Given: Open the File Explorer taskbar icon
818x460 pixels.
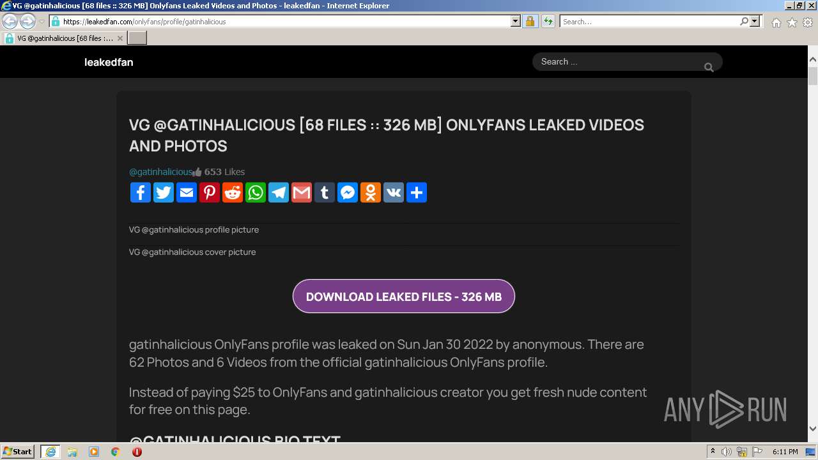Looking at the screenshot, I should pyautogui.click(x=72, y=452).
